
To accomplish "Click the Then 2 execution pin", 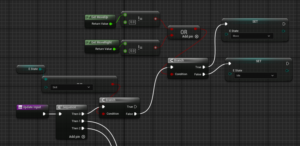I will pos(83,128).
